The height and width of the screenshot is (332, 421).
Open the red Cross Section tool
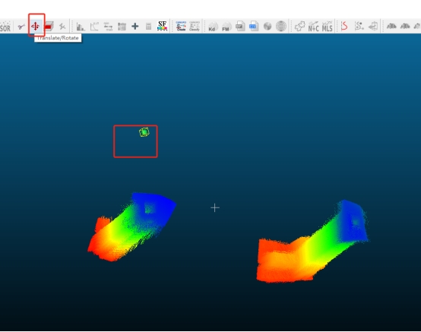tap(49, 27)
